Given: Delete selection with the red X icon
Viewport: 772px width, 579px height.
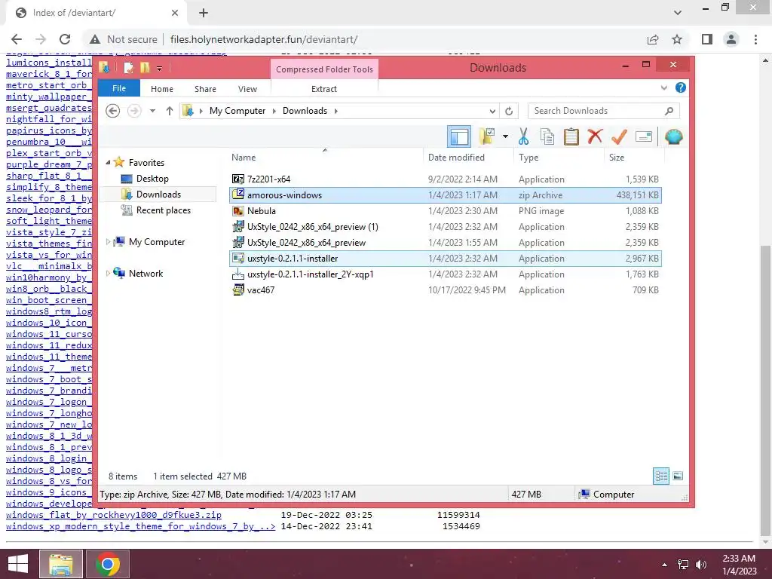Looking at the screenshot, I should [x=595, y=136].
